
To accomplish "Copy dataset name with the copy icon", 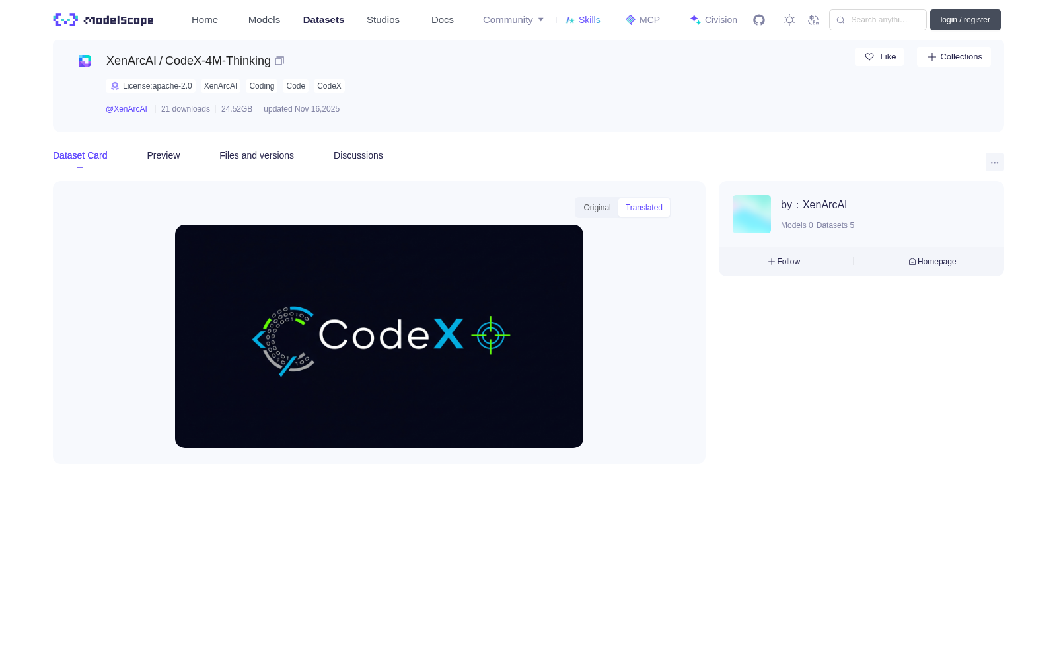I will click(x=279, y=61).
